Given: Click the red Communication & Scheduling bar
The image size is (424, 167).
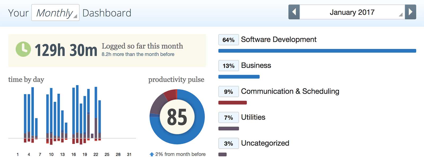Looking at the screenshot, I should coord(232,103).
